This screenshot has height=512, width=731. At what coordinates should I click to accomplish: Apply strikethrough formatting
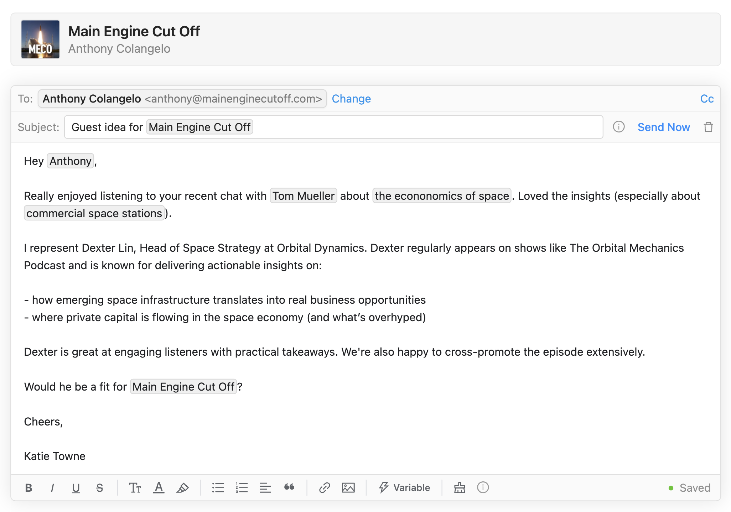click(100, 487)
